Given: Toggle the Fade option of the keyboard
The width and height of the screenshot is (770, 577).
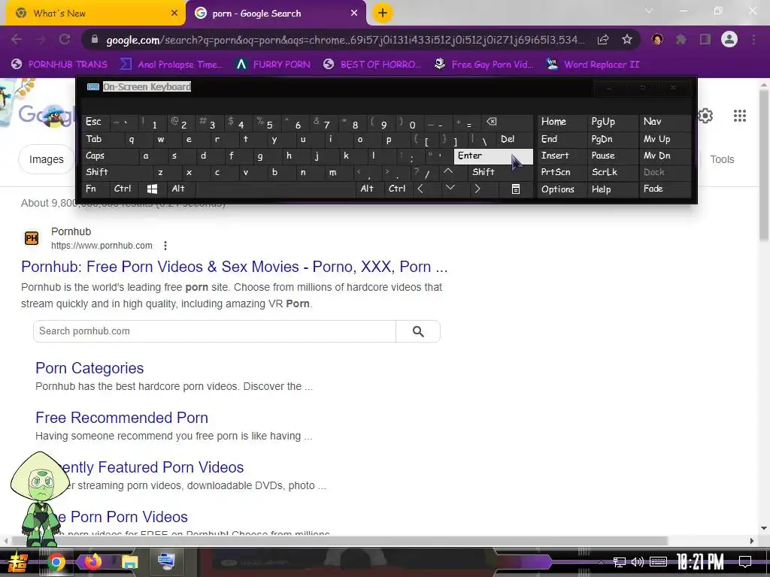Looking at the screenshot, I should coord(665,189).
